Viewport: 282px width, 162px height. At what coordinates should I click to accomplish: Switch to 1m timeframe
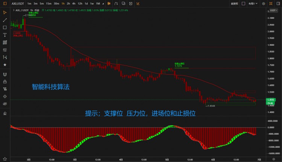coord(29,4)
